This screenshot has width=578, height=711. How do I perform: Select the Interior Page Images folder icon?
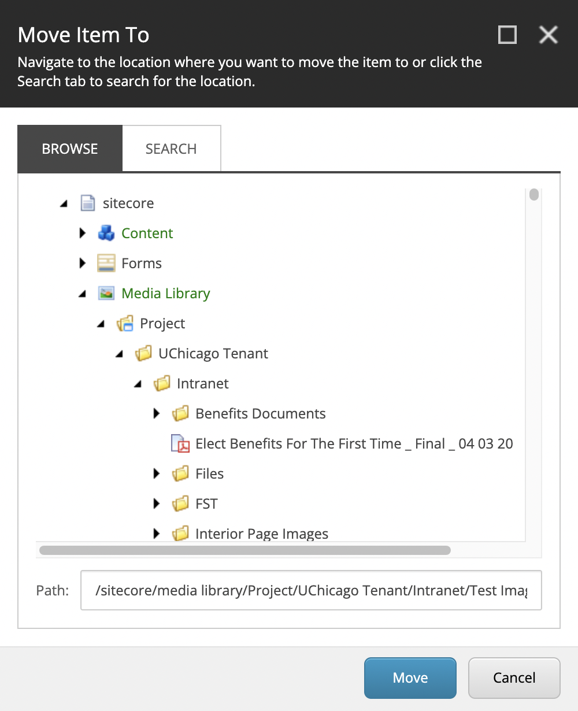(x=180, y=534)
